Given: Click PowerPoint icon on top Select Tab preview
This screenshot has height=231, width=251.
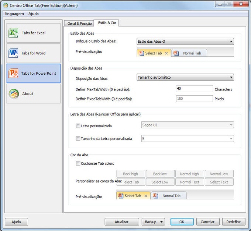Looking at the screenshot, I should point(141,53).
